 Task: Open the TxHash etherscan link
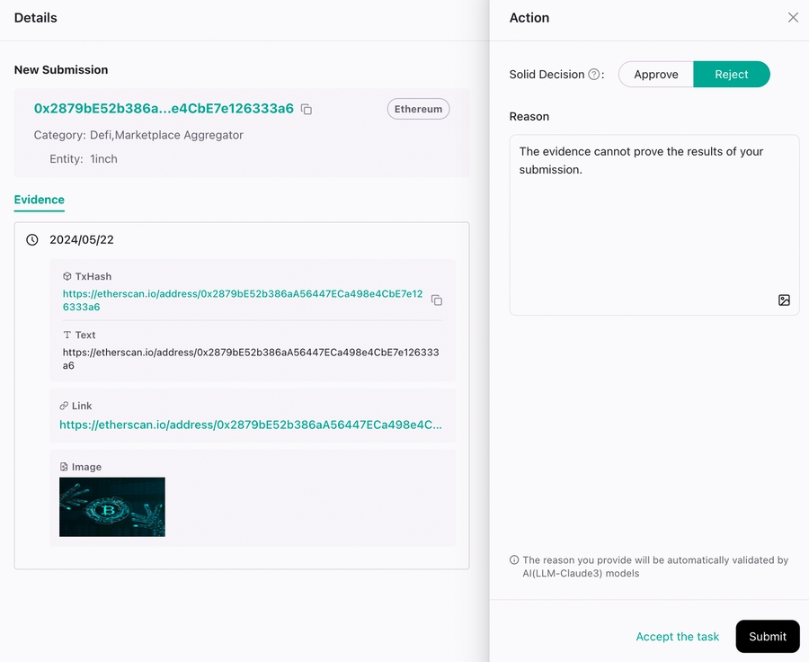coord(242,300)
